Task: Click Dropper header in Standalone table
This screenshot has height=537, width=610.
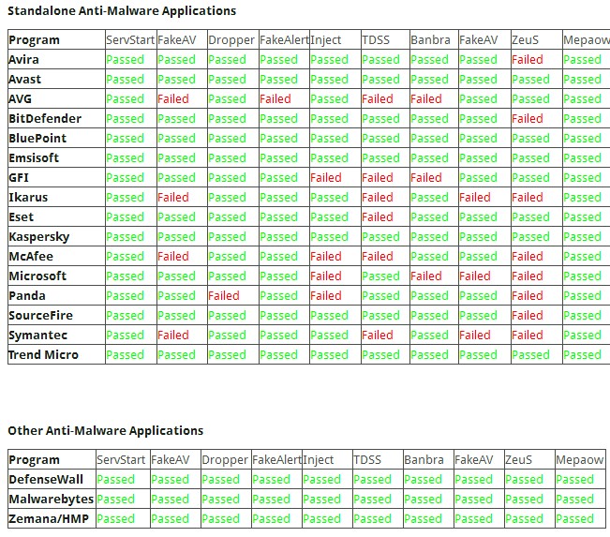Action: (x=231, y=39)
